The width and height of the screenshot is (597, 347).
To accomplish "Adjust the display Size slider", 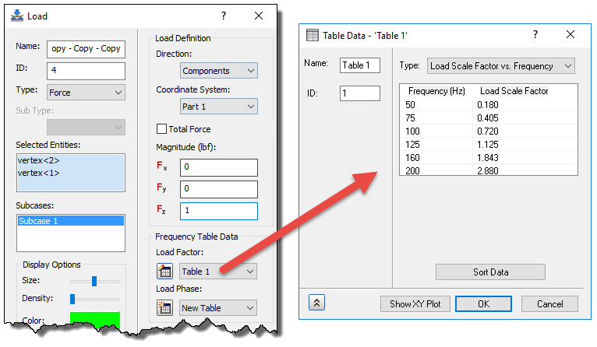I will point(94,281).
